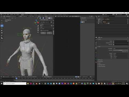
Task: Click the right button in the side panel
Action: (x=49, y=33)
